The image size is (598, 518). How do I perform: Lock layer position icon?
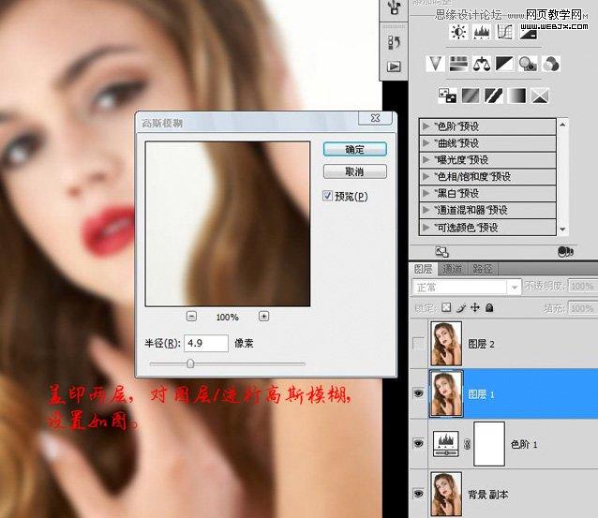pos(475,307)
